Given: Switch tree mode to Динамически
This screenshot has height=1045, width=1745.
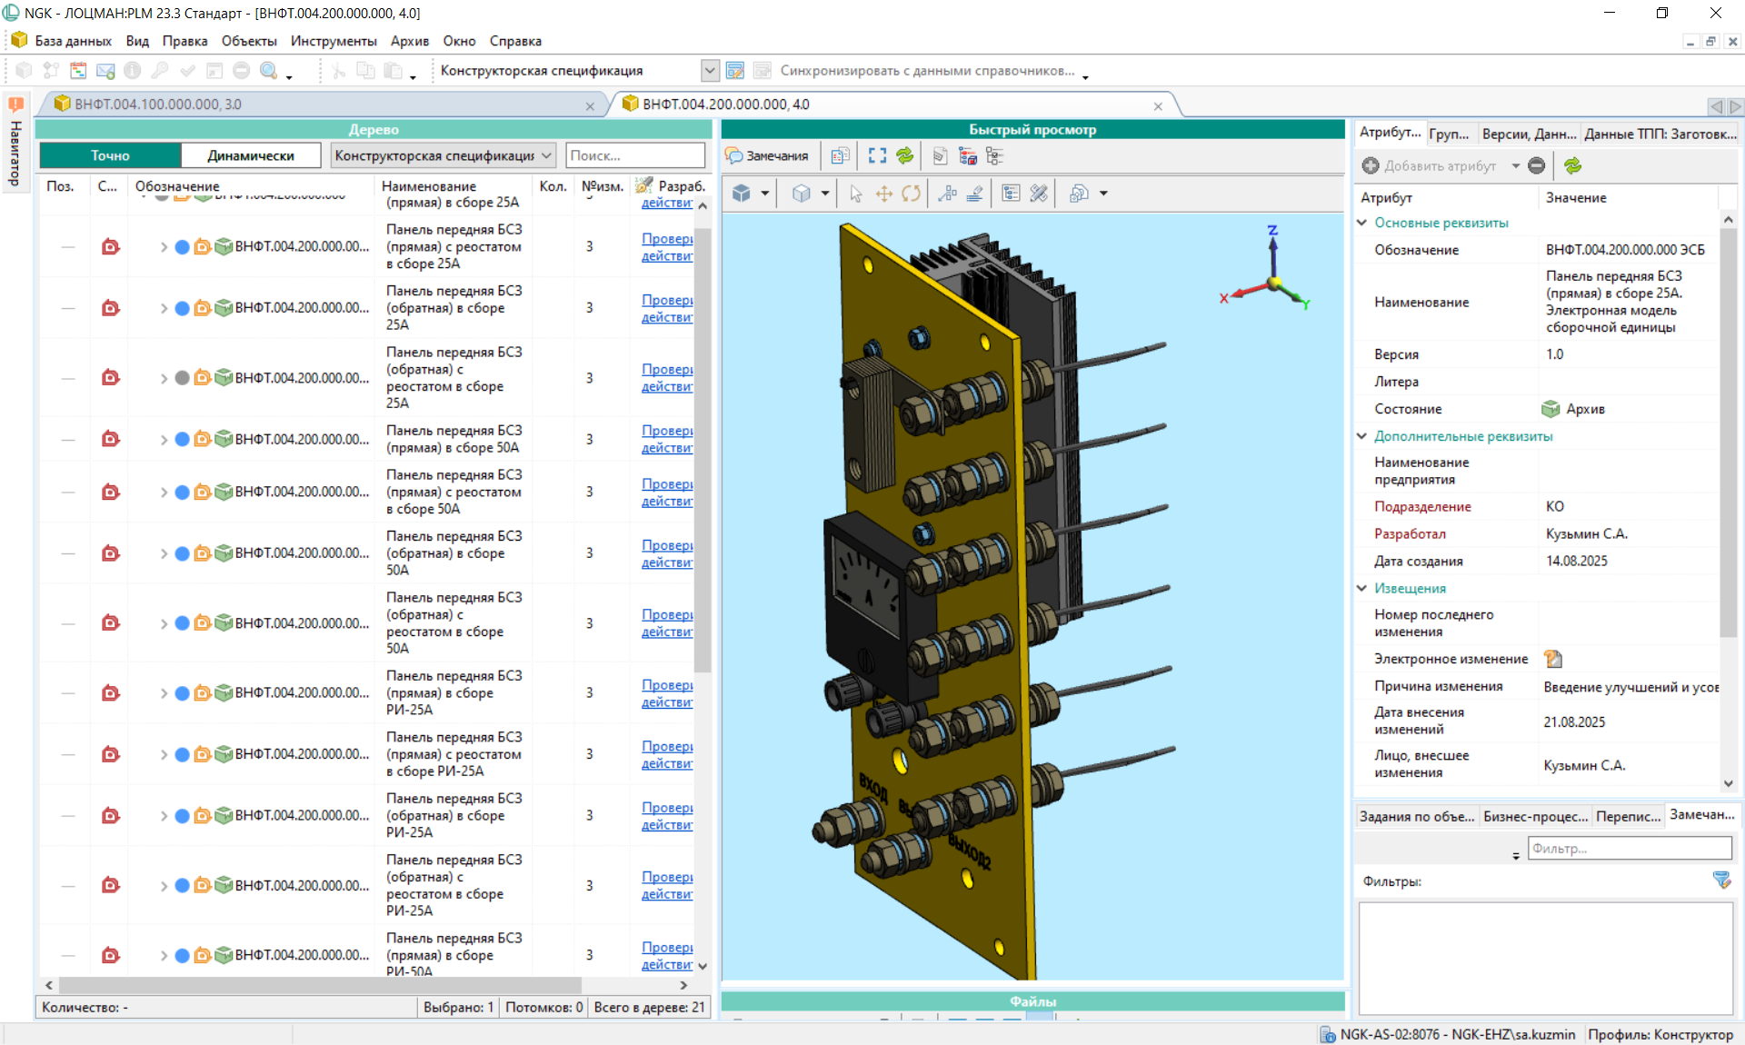Looking at the screenshot, I should [x=250, y=155].
